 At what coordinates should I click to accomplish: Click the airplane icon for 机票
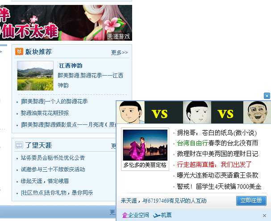157,216
